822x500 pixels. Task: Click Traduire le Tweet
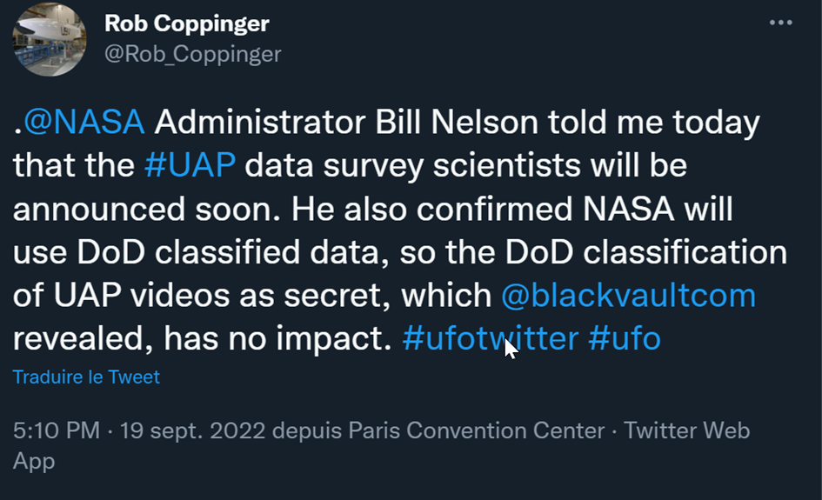(86, 377)
